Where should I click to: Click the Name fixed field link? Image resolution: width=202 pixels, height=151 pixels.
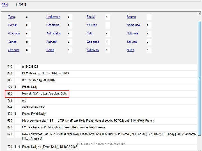[50, 50]
